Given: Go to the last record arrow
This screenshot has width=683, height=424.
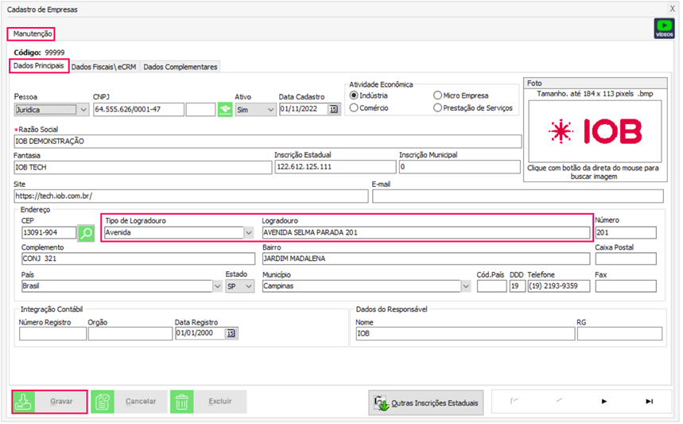Looking at the screenshot, I should tap(649, 402).
